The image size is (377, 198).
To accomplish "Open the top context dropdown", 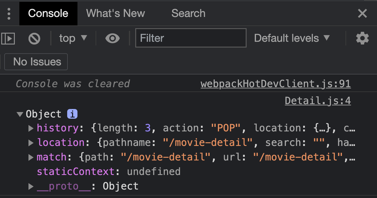I will click(x=73, y=38).
